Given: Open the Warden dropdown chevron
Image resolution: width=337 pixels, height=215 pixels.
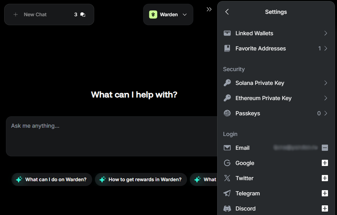Looking at the screenshot, I should [185, 14].
